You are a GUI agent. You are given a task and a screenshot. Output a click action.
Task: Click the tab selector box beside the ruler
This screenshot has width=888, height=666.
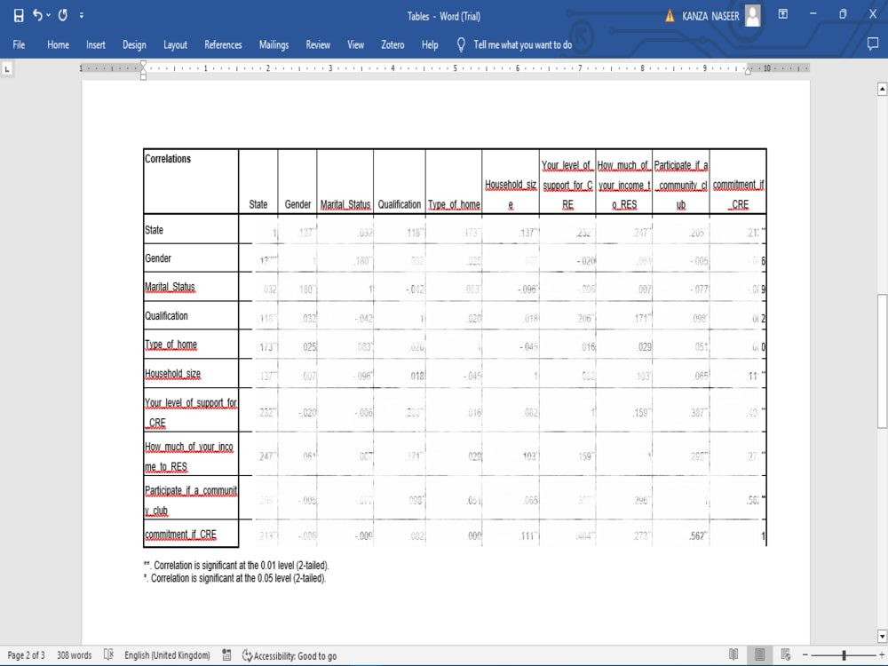click(x=7, y=69)
